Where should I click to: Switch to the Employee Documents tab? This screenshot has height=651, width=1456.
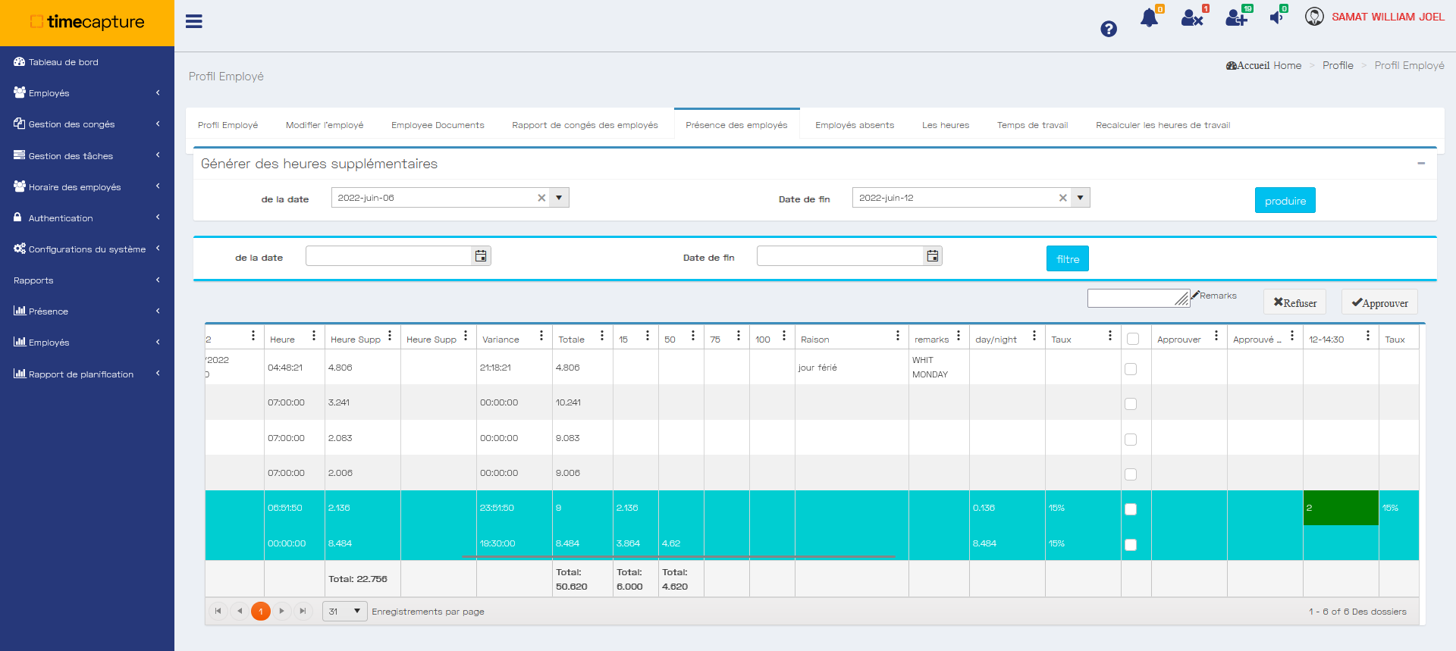(x=438, y=125)
